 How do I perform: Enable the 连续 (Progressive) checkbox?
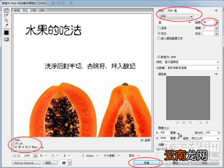coord(159,28)
